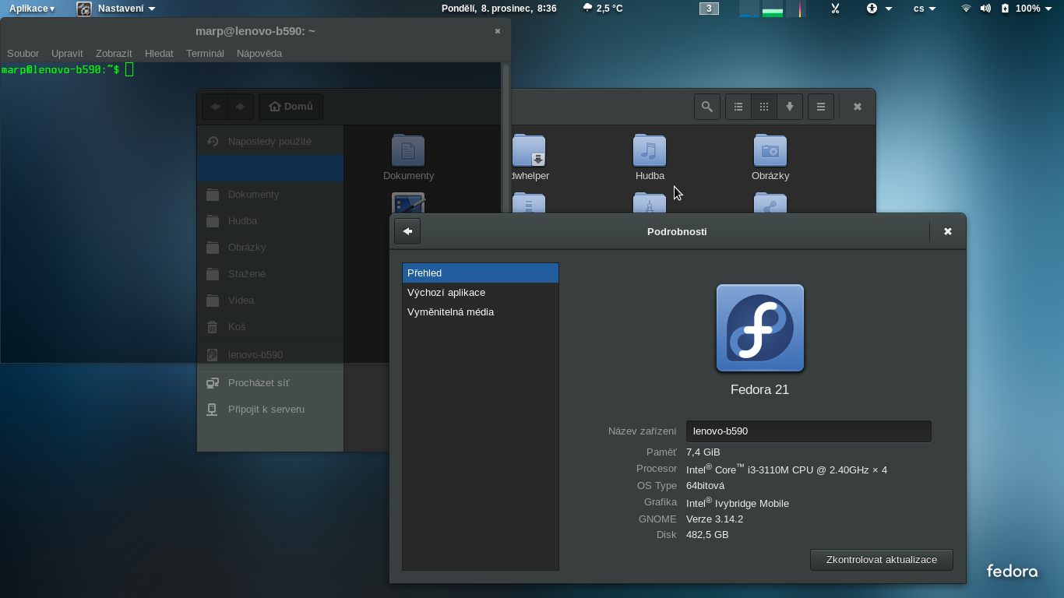Open Hledat menu in the terminal
The width and height of the screenshot is (1064, 598).
pos(159,53)
